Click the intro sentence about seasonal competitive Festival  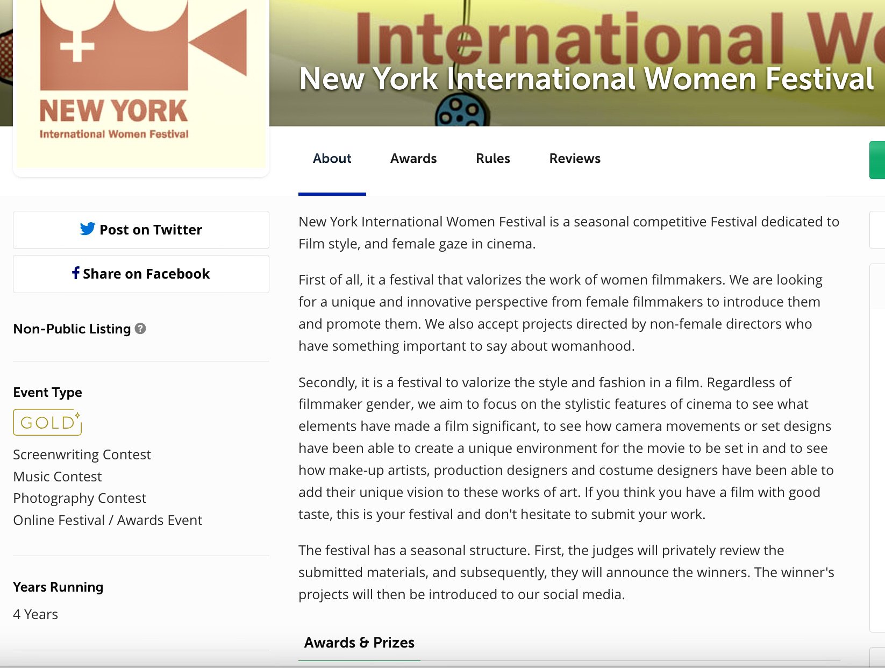569,232
